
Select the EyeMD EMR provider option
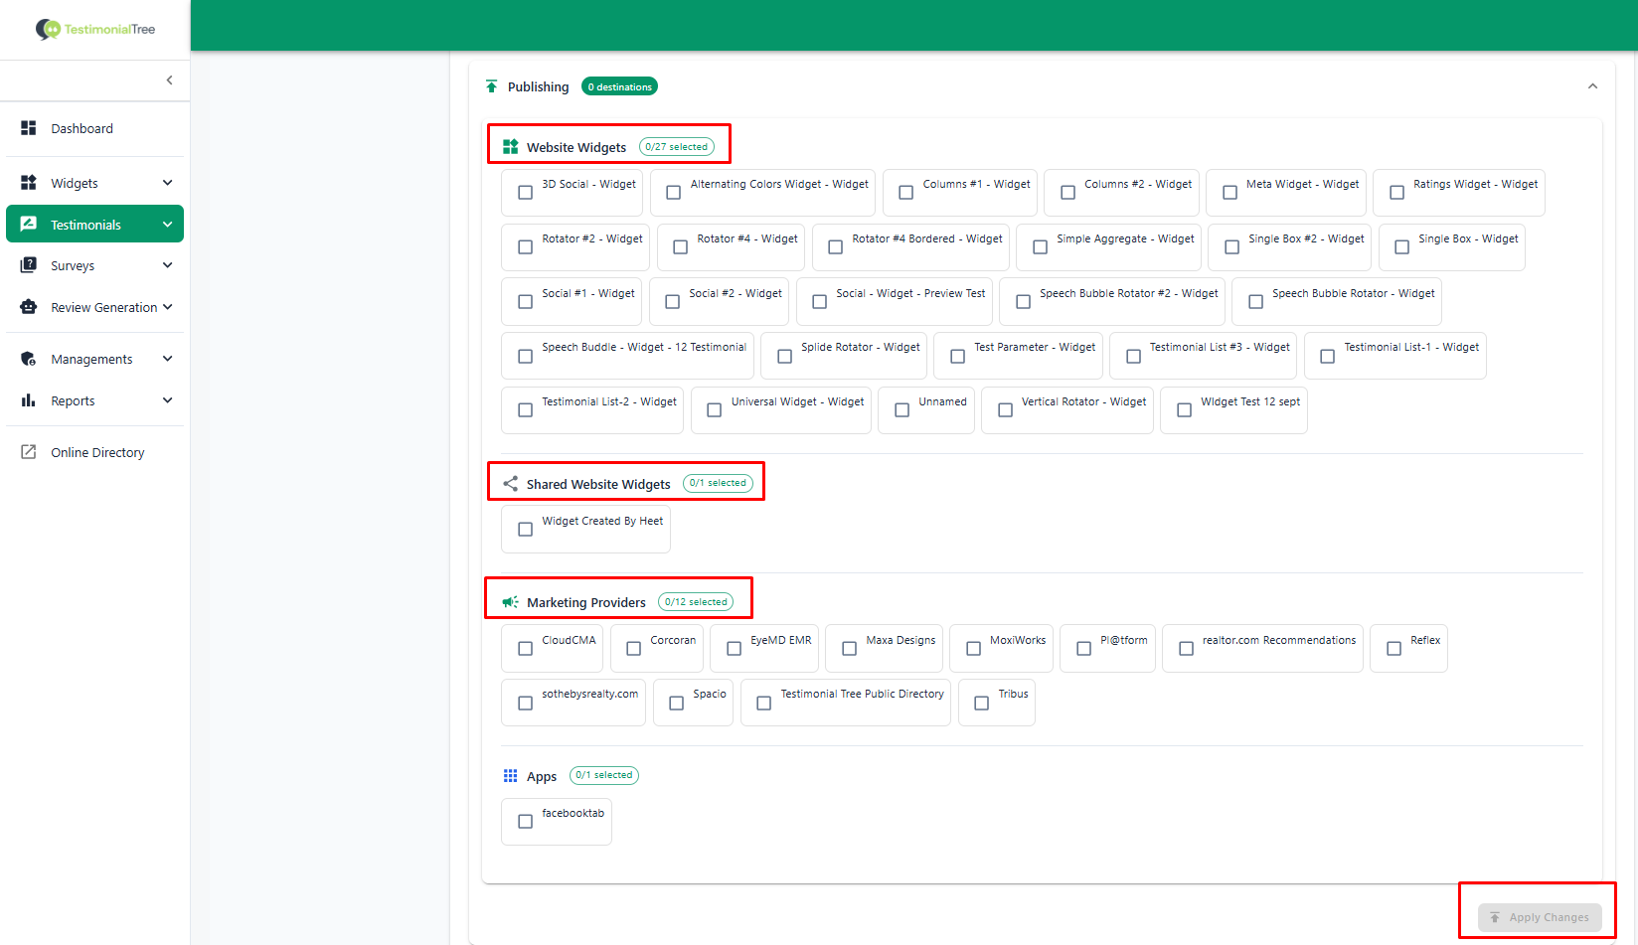pyautogui.click(x=764, y=649)
